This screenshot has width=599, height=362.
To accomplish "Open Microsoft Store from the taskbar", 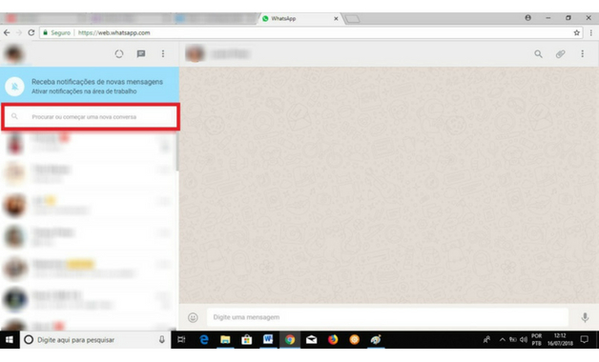I will [x=247, y=339].
